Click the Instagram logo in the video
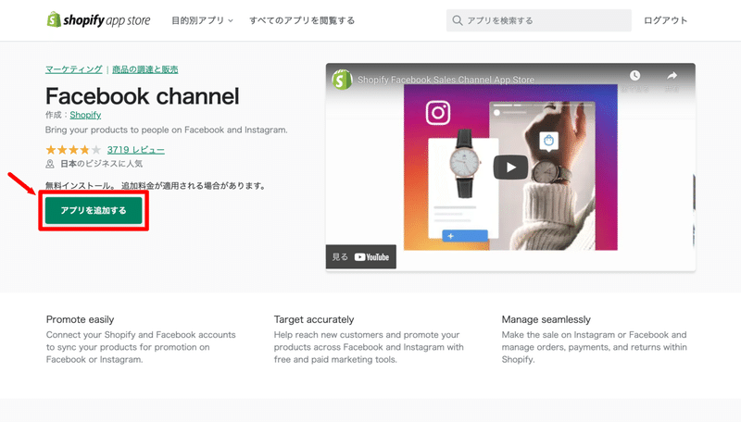 [x=438, y=113]
